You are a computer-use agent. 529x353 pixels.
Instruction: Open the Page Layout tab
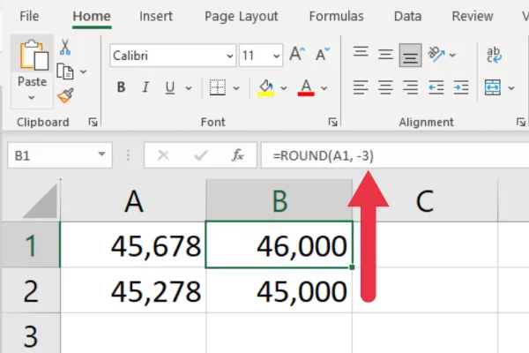(x=242, y=16)
